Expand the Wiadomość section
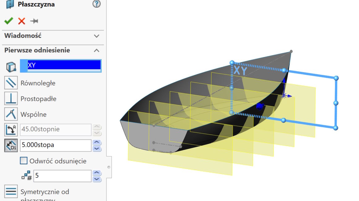This screenshot has width=359, height=201. pyautogui.click(x=97, y=36)
